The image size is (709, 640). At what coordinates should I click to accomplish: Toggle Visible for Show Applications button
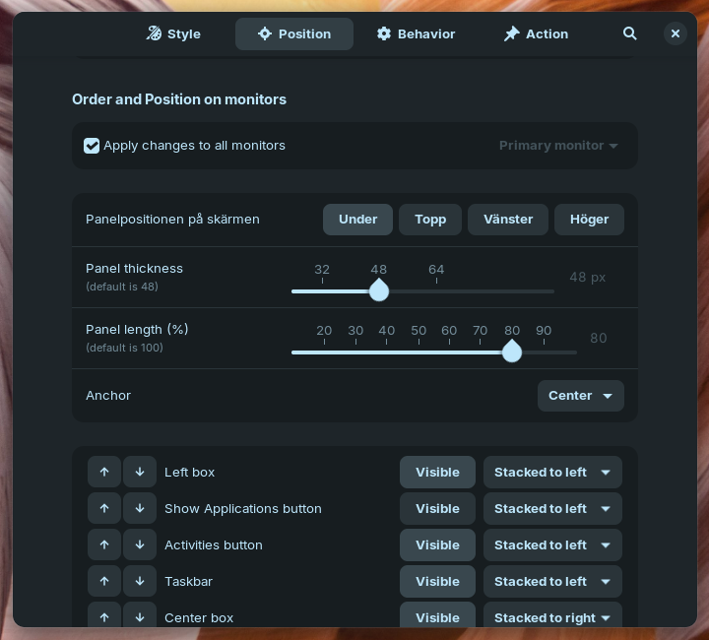click(x=437, y=508)
